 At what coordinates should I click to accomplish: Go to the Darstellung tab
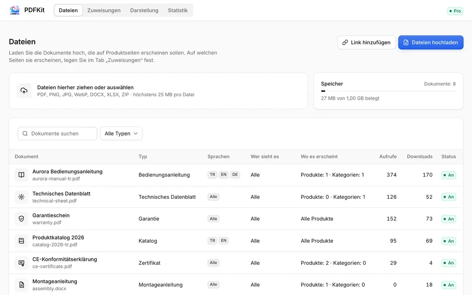pyautogui.click(x=144, y=10)
